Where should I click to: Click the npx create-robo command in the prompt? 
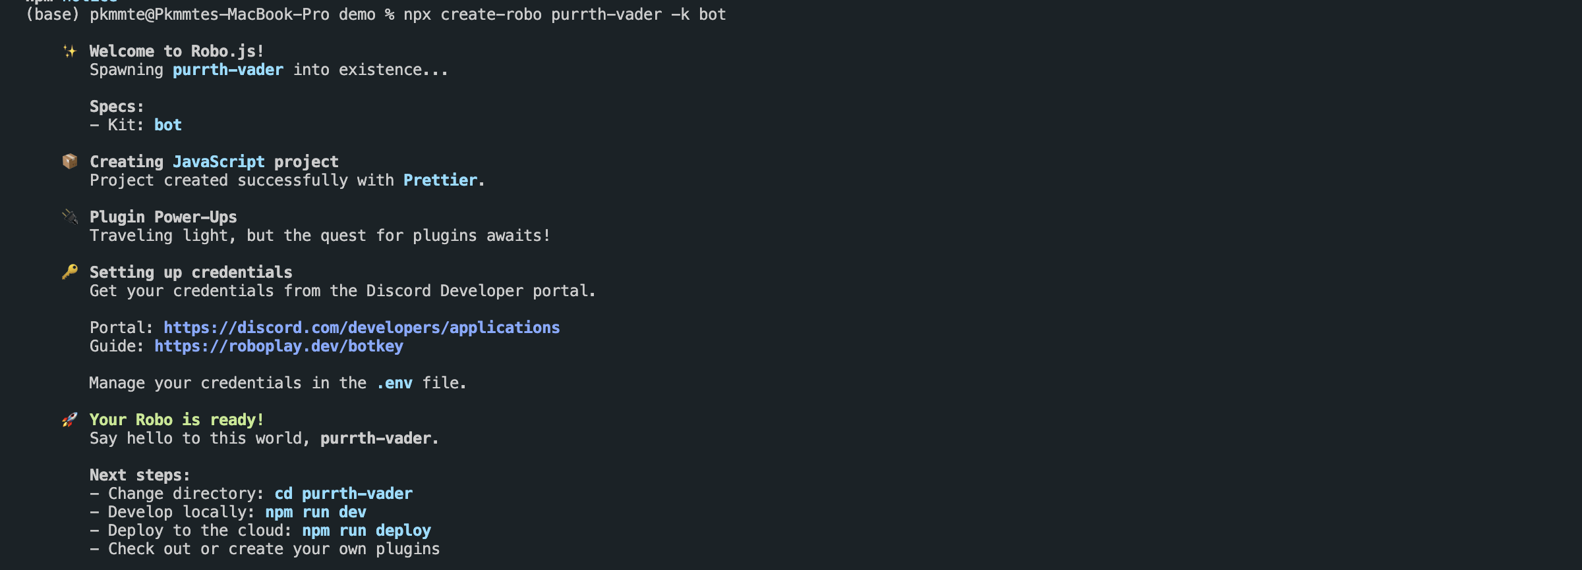pyautogui.click(x=564, y=14)
